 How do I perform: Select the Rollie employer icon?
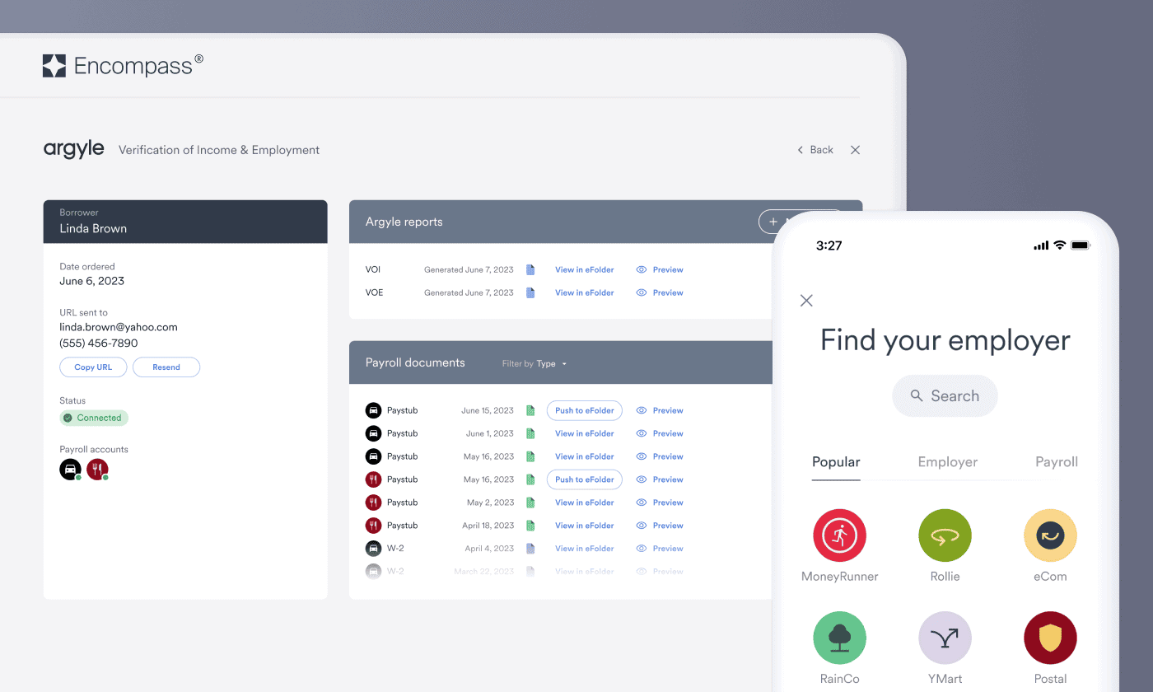tap(945, 535)
